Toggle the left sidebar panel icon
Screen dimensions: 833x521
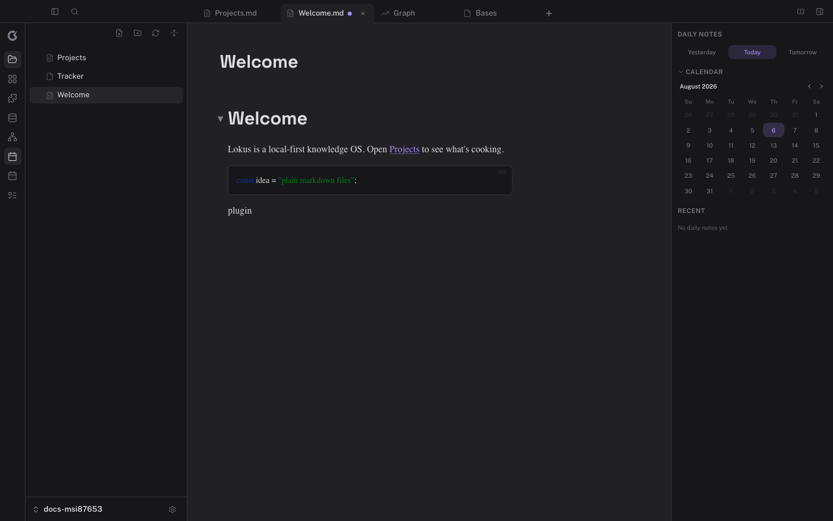(55, 12)
